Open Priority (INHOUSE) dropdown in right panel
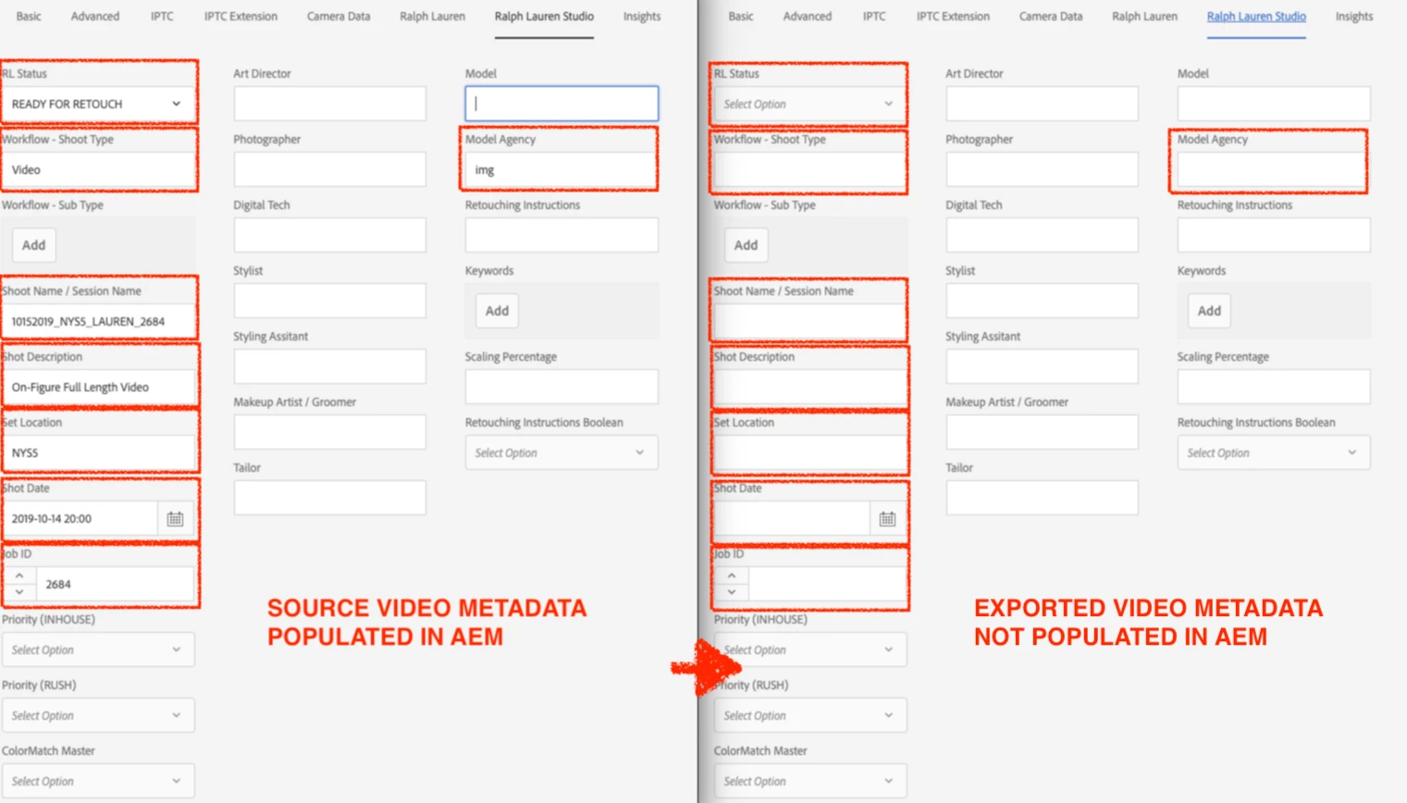This screenshot has height=803, width=1407. [810, 649]
